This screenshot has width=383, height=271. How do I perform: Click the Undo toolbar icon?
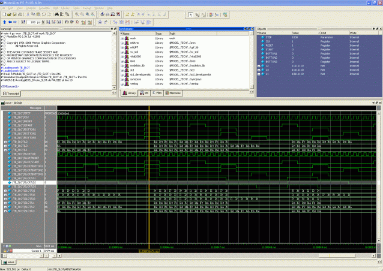[x=44, y=14]
